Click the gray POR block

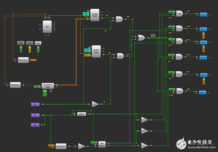pyautogui.click(x=38, y=43)
